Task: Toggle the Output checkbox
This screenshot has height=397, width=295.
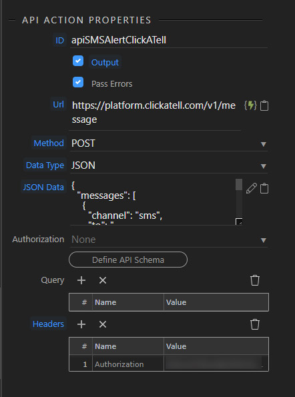Action: 78,61
